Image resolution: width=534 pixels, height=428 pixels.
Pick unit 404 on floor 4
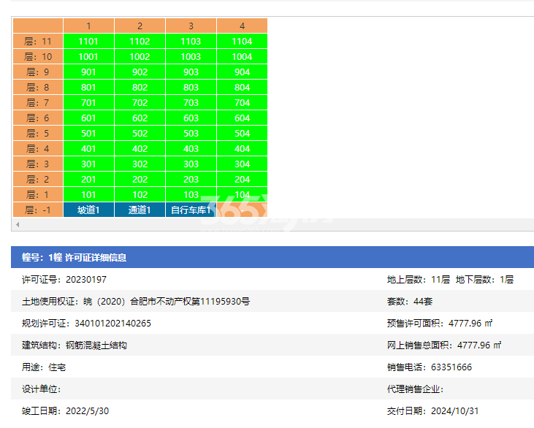coord(242,148)
